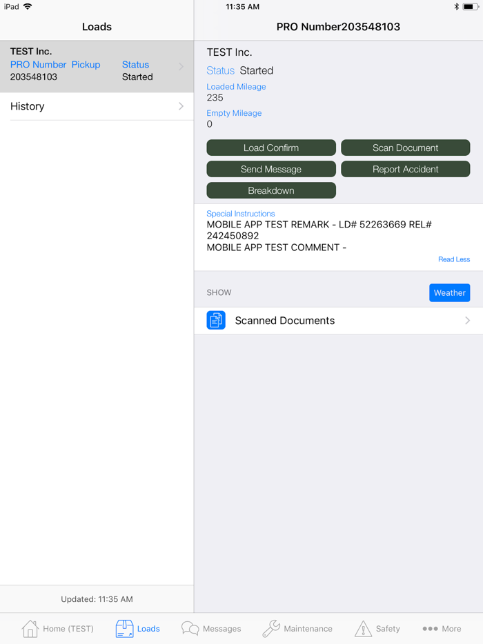Tap the Empty Mileage label
Screen dimensions: 483x644
(x=234, y=113)
